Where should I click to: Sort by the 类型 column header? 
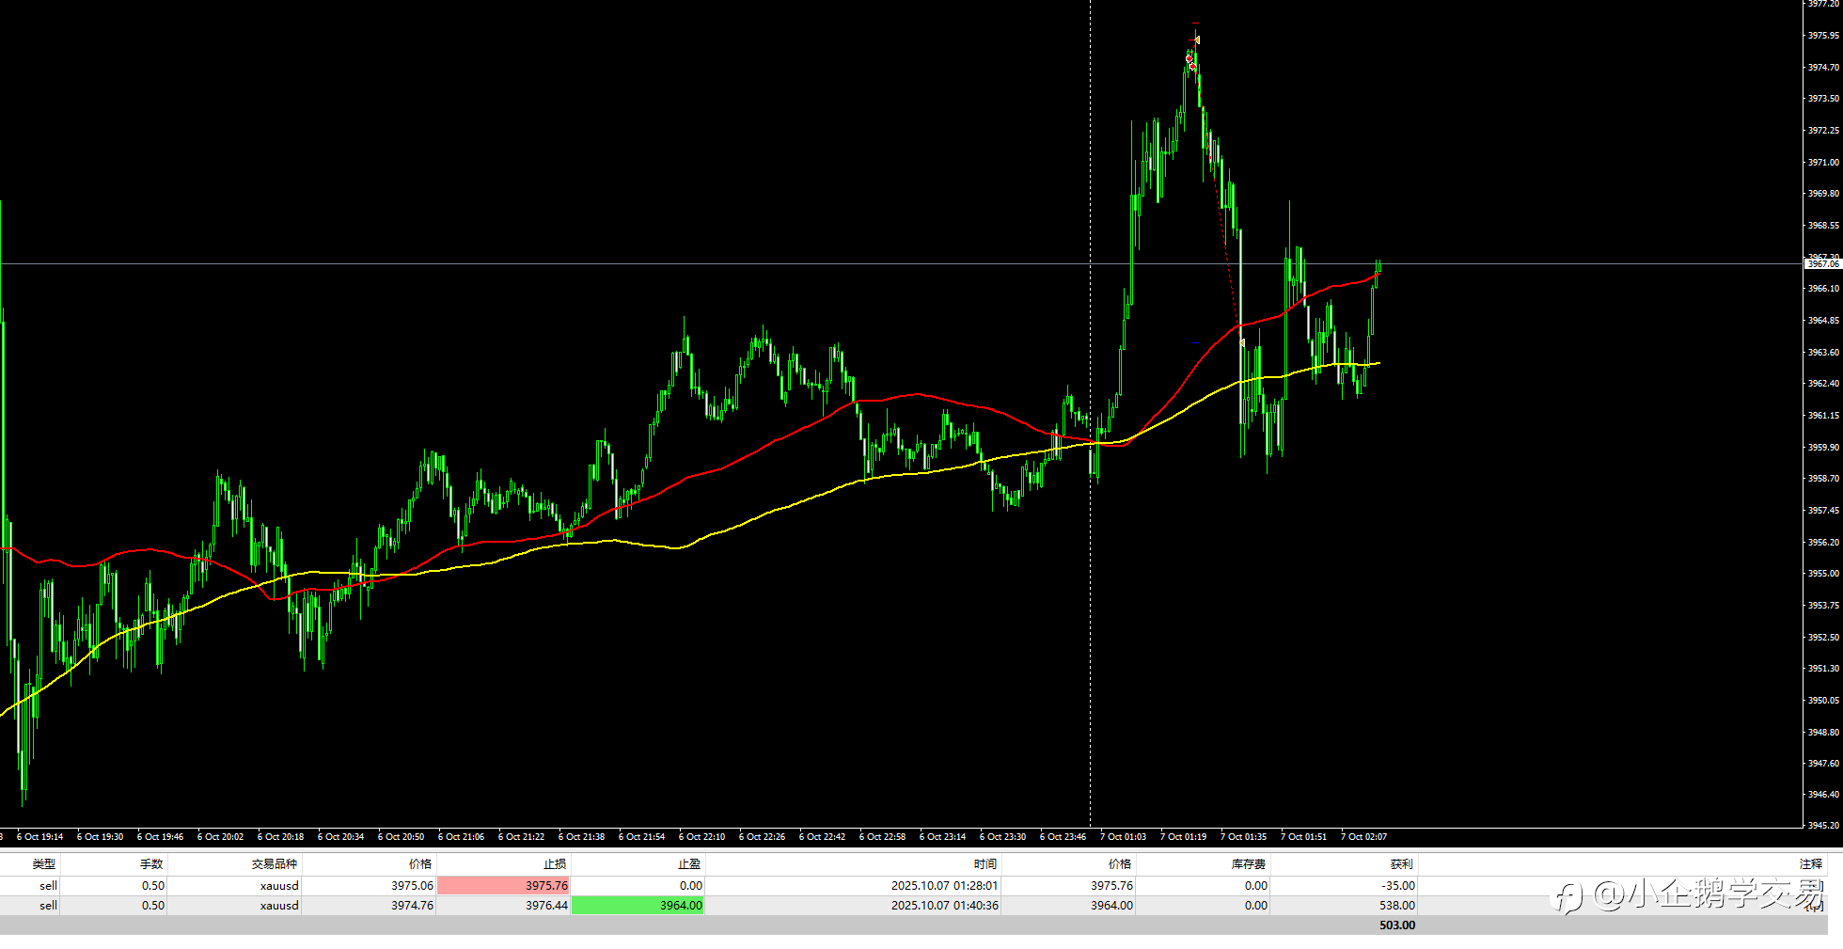pyautogui.click(x=44, y=863)
